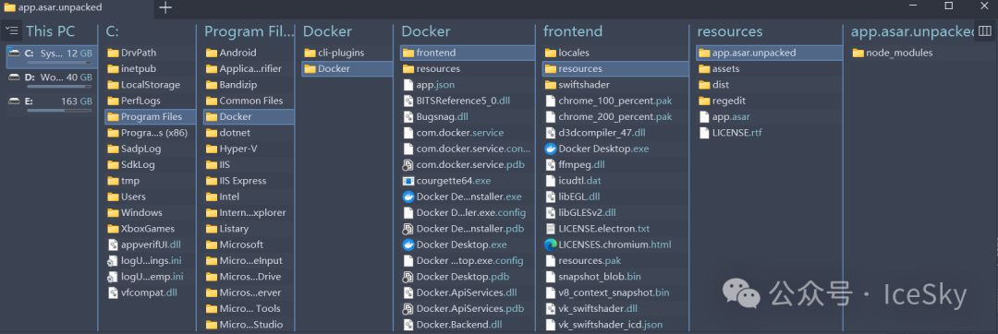Select Docker Desktop.exe icon in Docker column
998x334 pixels.
point(408,245)
